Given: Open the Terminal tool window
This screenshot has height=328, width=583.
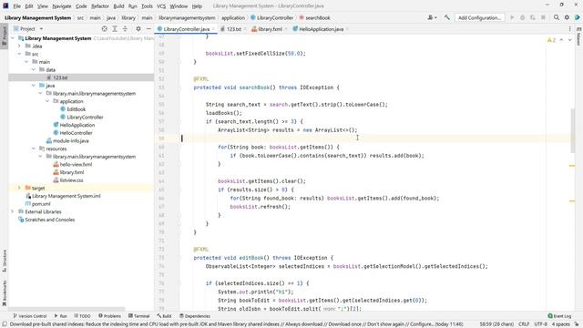Looking at the screenshot, I should pos(138,316).
